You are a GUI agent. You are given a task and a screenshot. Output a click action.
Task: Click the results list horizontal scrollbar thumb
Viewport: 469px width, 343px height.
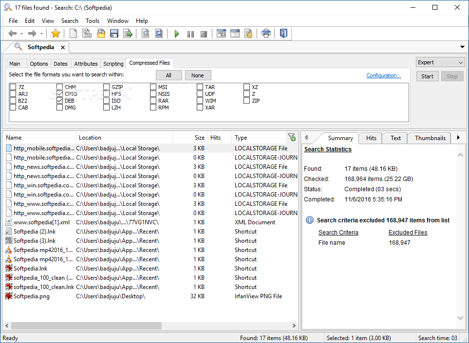point(86,325)
